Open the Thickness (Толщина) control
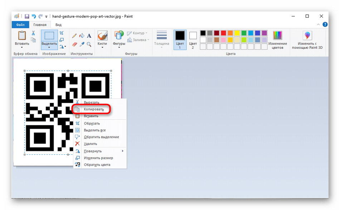 [161, 39]
